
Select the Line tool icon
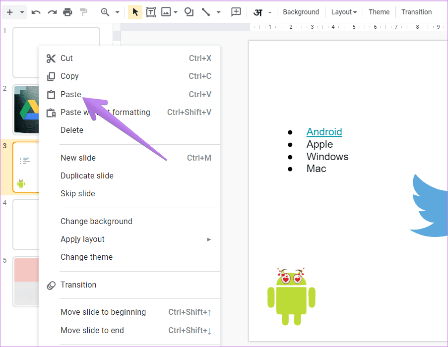[206, 12]
